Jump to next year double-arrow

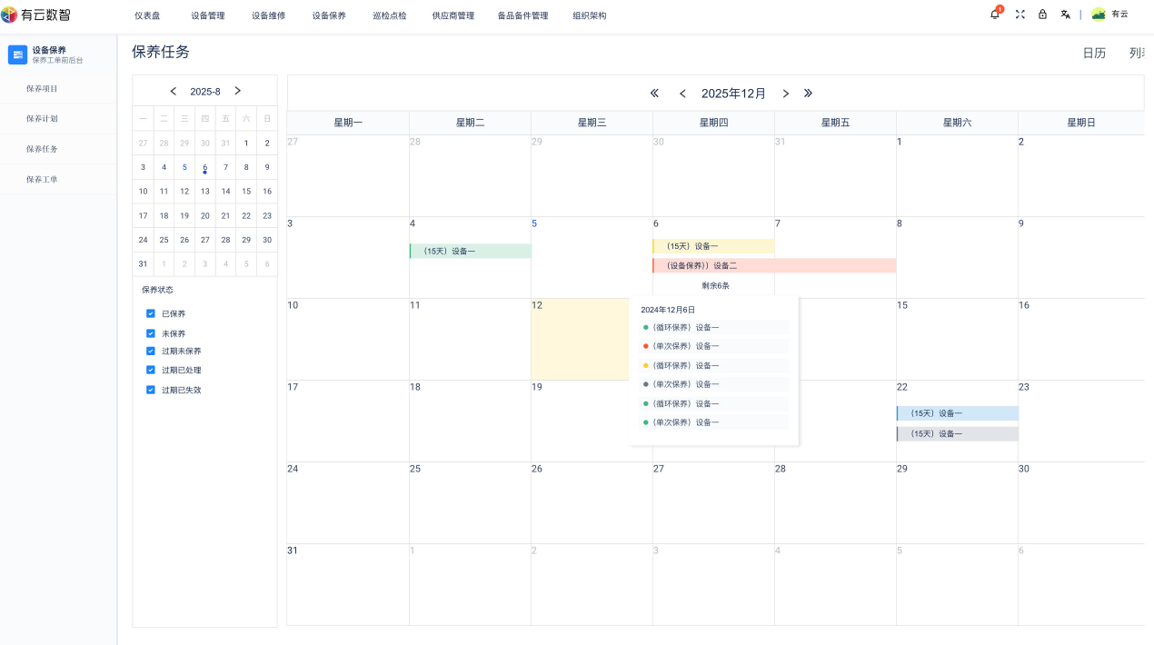point(808,93)
